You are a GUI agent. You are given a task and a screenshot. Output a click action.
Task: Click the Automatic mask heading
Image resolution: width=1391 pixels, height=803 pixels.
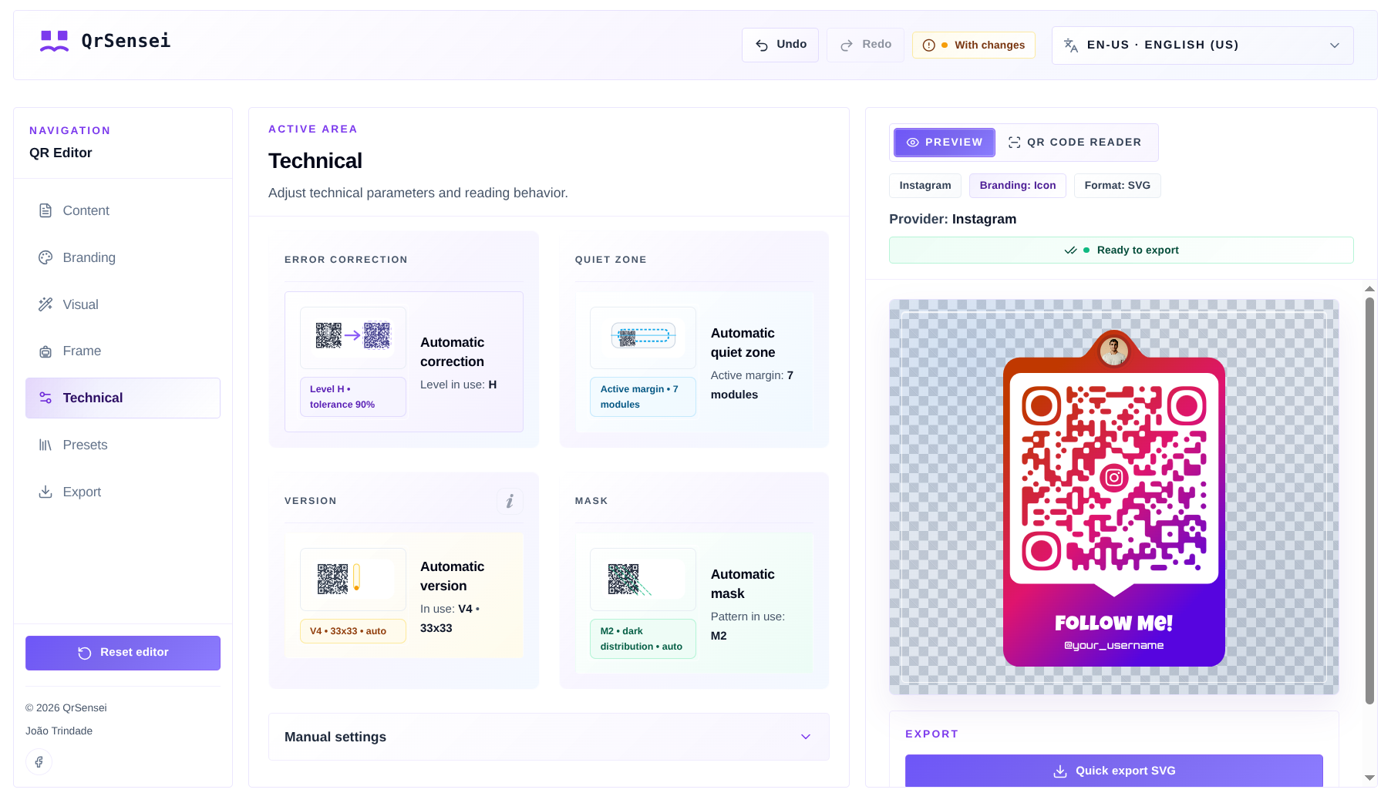coord(743,584)
